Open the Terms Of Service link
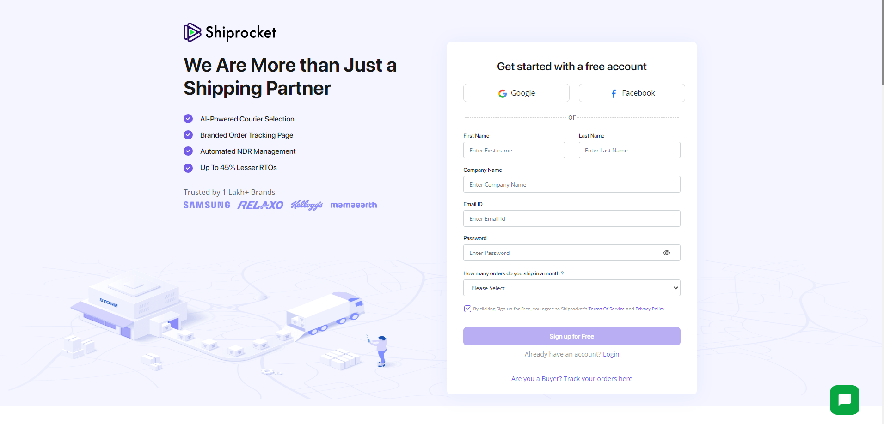 [x=607, y=309]
